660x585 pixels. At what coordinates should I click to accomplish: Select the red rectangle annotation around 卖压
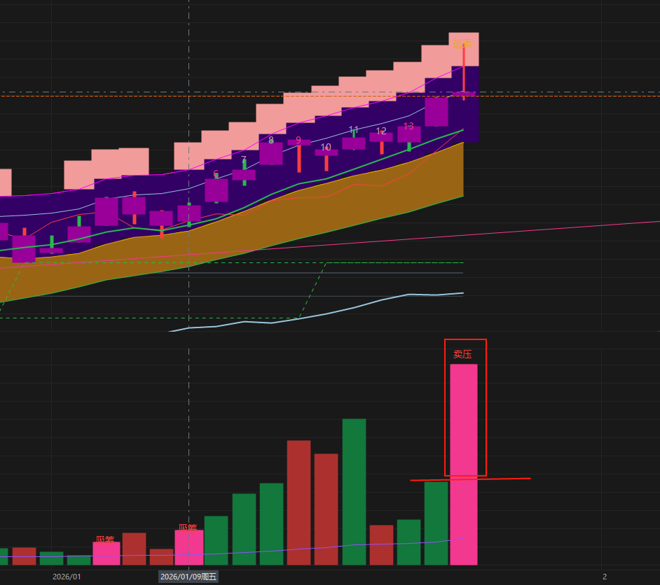click(x=486, y=406)
